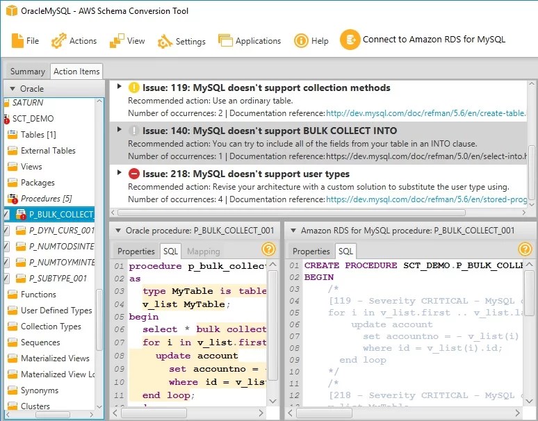
Task: Open the View menu icon
Action: (117, 41)
